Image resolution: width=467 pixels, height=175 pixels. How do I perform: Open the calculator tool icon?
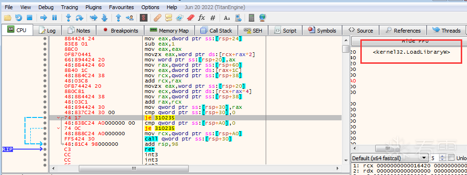(251, 18)
